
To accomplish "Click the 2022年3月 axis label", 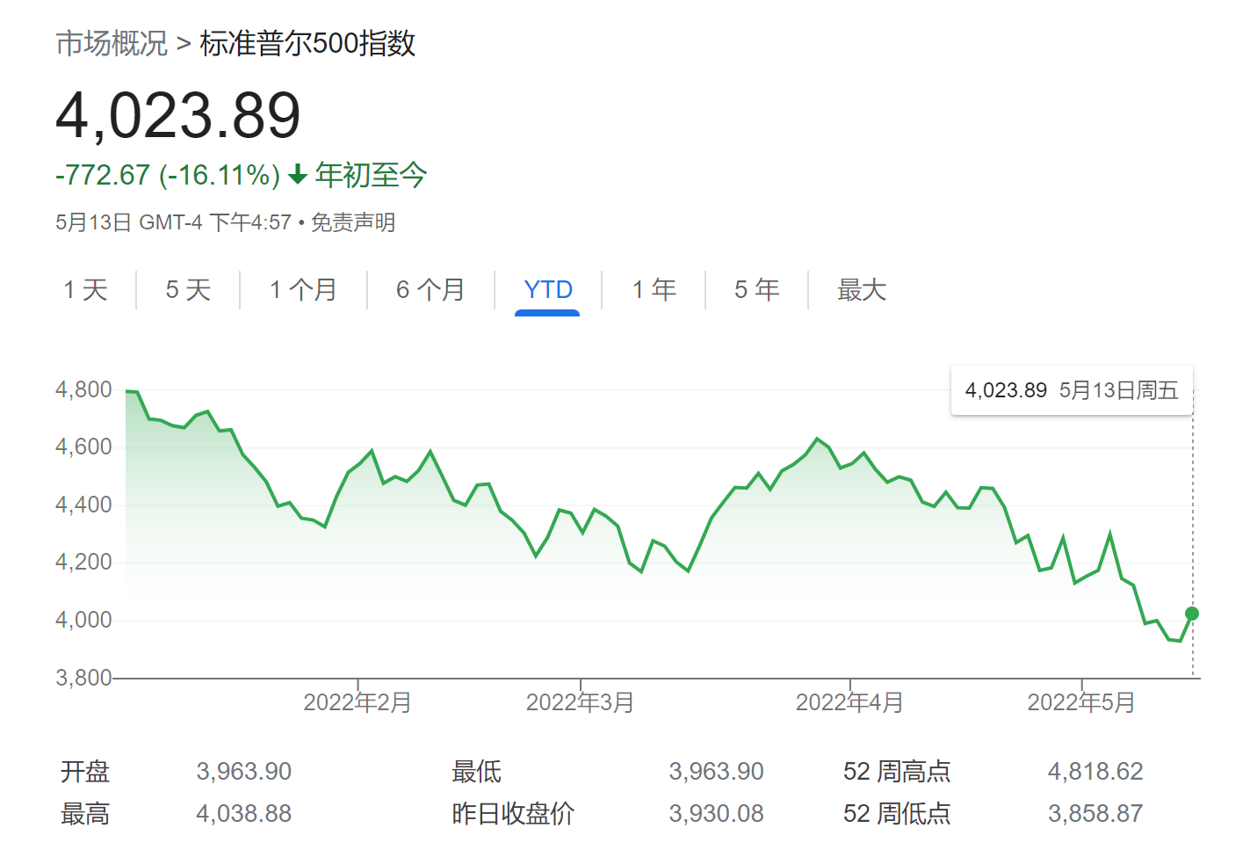I will pyautogui.click(x=580, y=702).
